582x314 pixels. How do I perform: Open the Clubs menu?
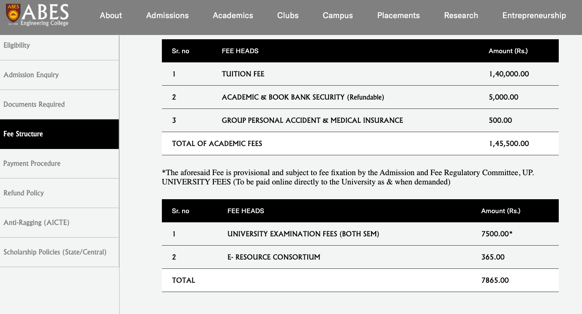pyautogui.click(x=287, y=15)
